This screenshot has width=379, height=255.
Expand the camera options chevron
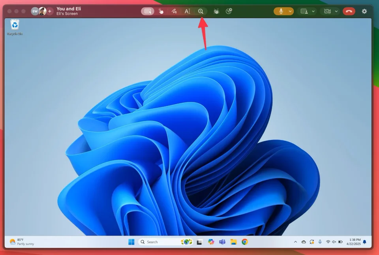tap(336, 11)
